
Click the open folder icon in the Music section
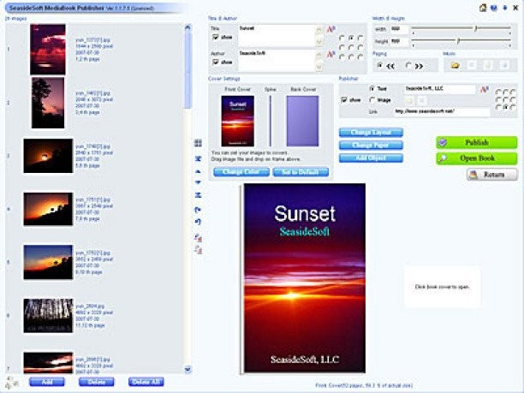point(455,65)
